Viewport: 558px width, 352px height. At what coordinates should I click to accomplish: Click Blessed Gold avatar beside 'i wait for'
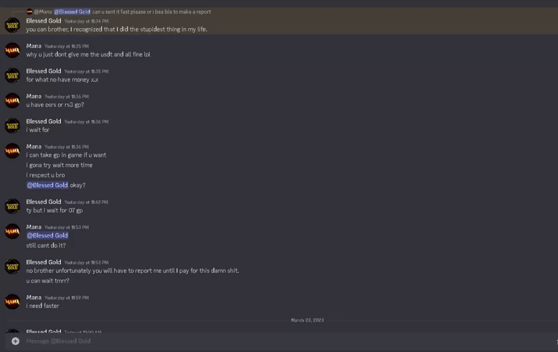12,125
